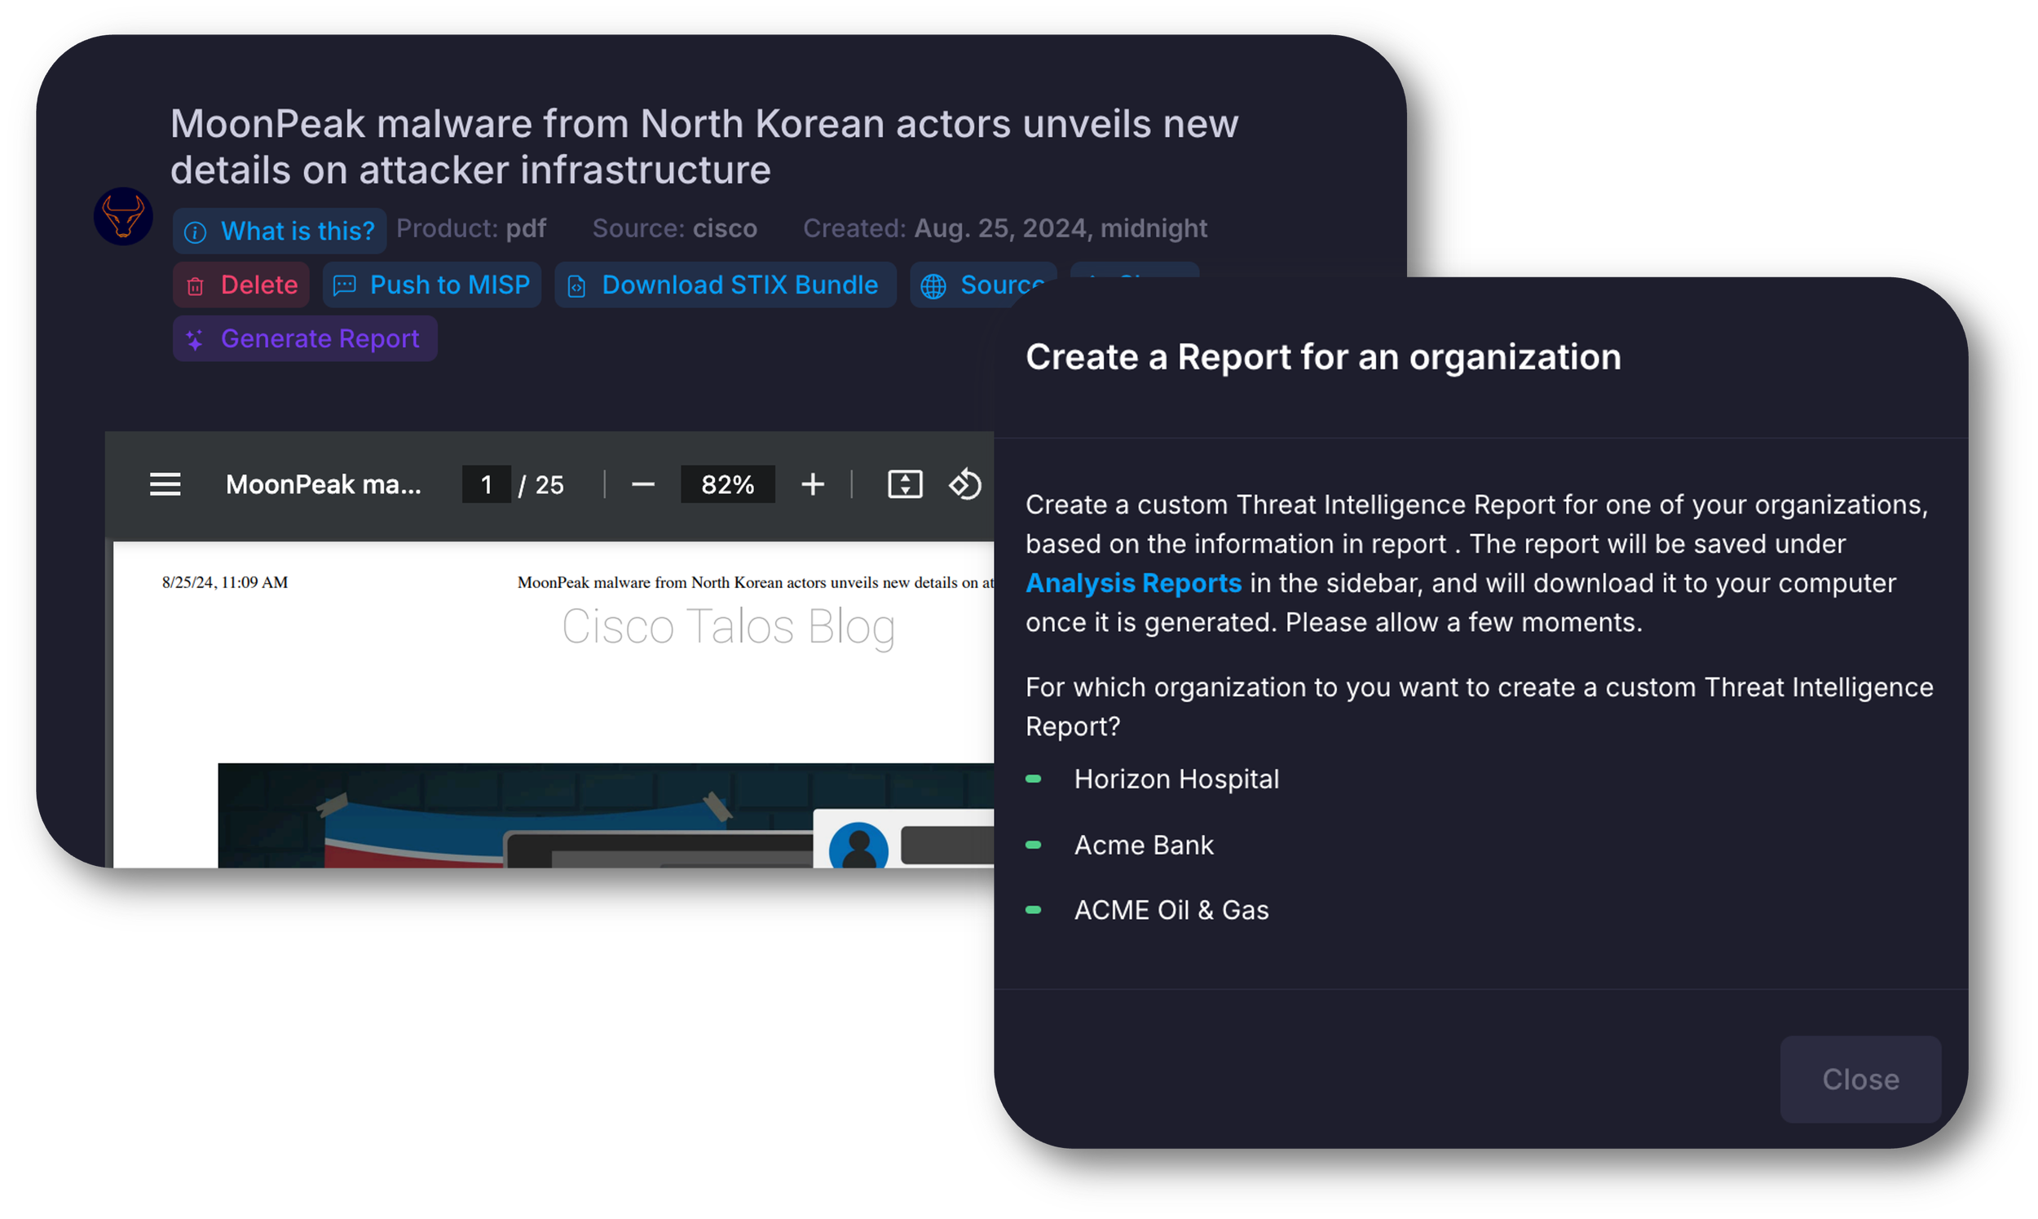Click the PDF page number field
Screen dimensions: 2038x1219
tap(486, 484)
